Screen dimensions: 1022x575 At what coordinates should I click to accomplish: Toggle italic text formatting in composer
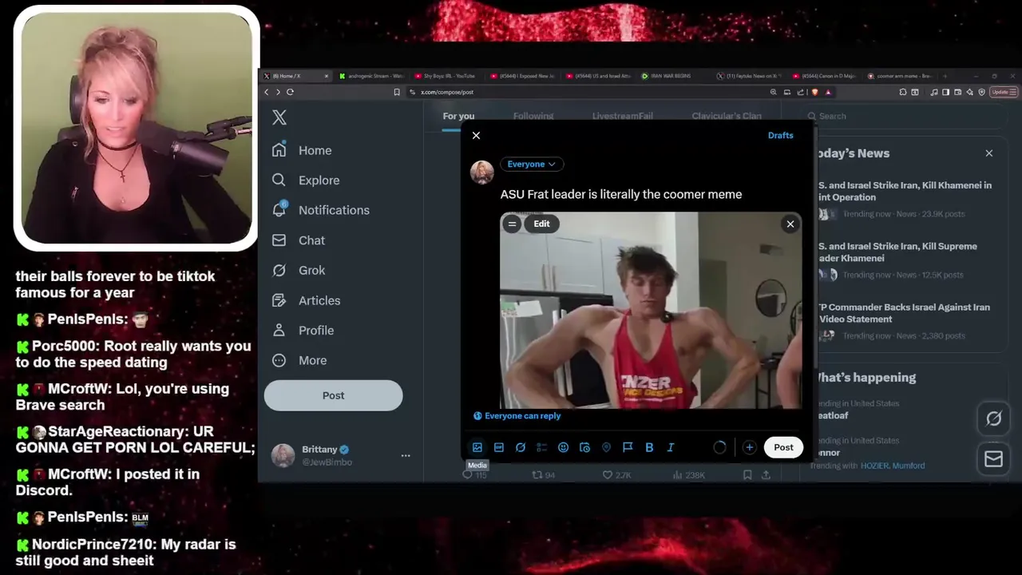671,447
